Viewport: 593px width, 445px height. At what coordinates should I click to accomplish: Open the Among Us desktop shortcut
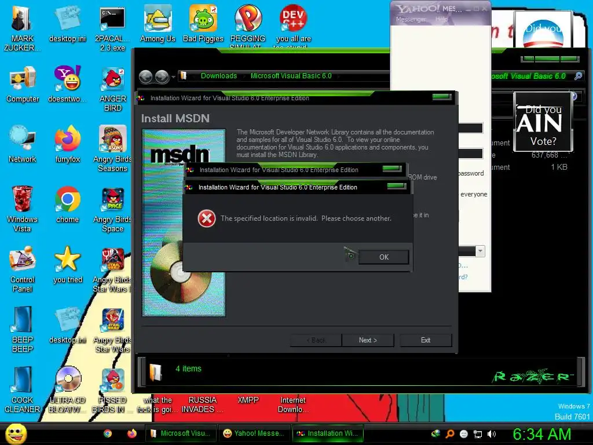click(158, 24)
